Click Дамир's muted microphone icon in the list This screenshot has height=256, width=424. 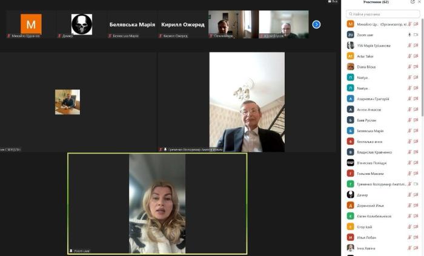409,194
